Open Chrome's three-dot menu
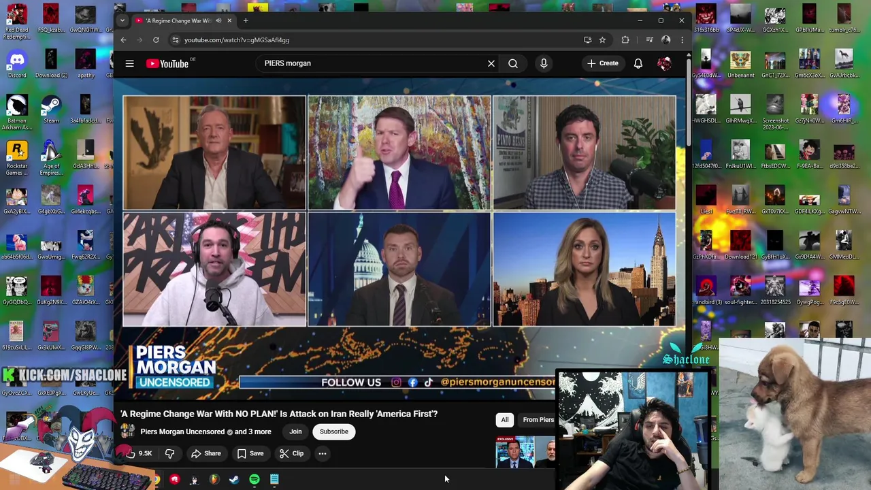This screenshot has height=490, width=871. [x=682, y=40]
